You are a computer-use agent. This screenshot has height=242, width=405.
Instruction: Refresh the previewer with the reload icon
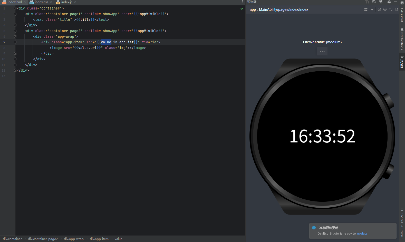click(x=374, y=2)
